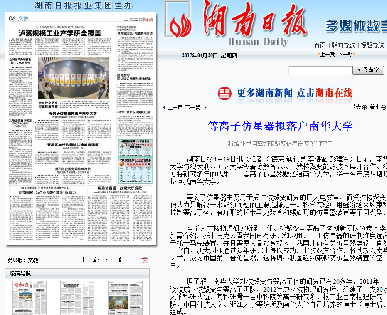Image resolution: width=387 pixels, height=315 pixels.
Task: Click headline 泸溪规模工业产学研全覆盖 on page image
Action: (60, 33)
